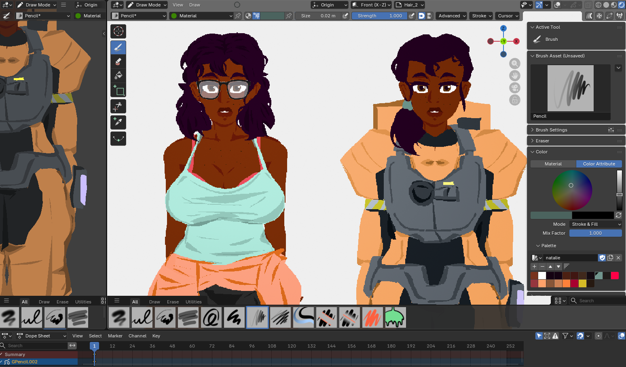Open the Marker menu in Dope Sheet
This screenshot has height=367, width=626.
tap(115, 336)
